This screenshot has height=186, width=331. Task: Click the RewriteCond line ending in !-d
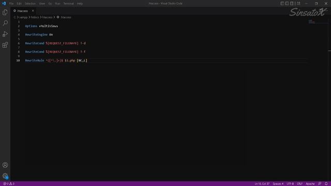55,43
